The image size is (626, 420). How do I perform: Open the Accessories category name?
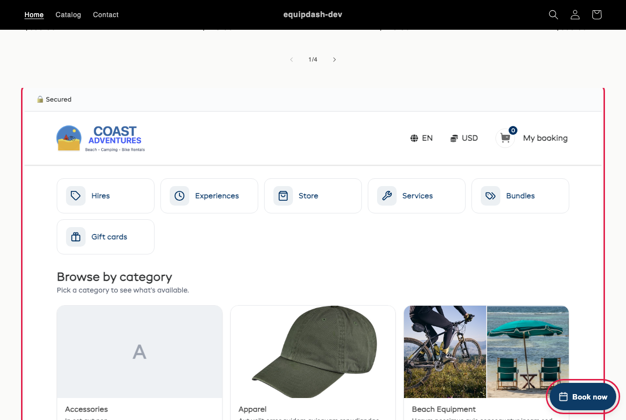click(x=87, y=409)
